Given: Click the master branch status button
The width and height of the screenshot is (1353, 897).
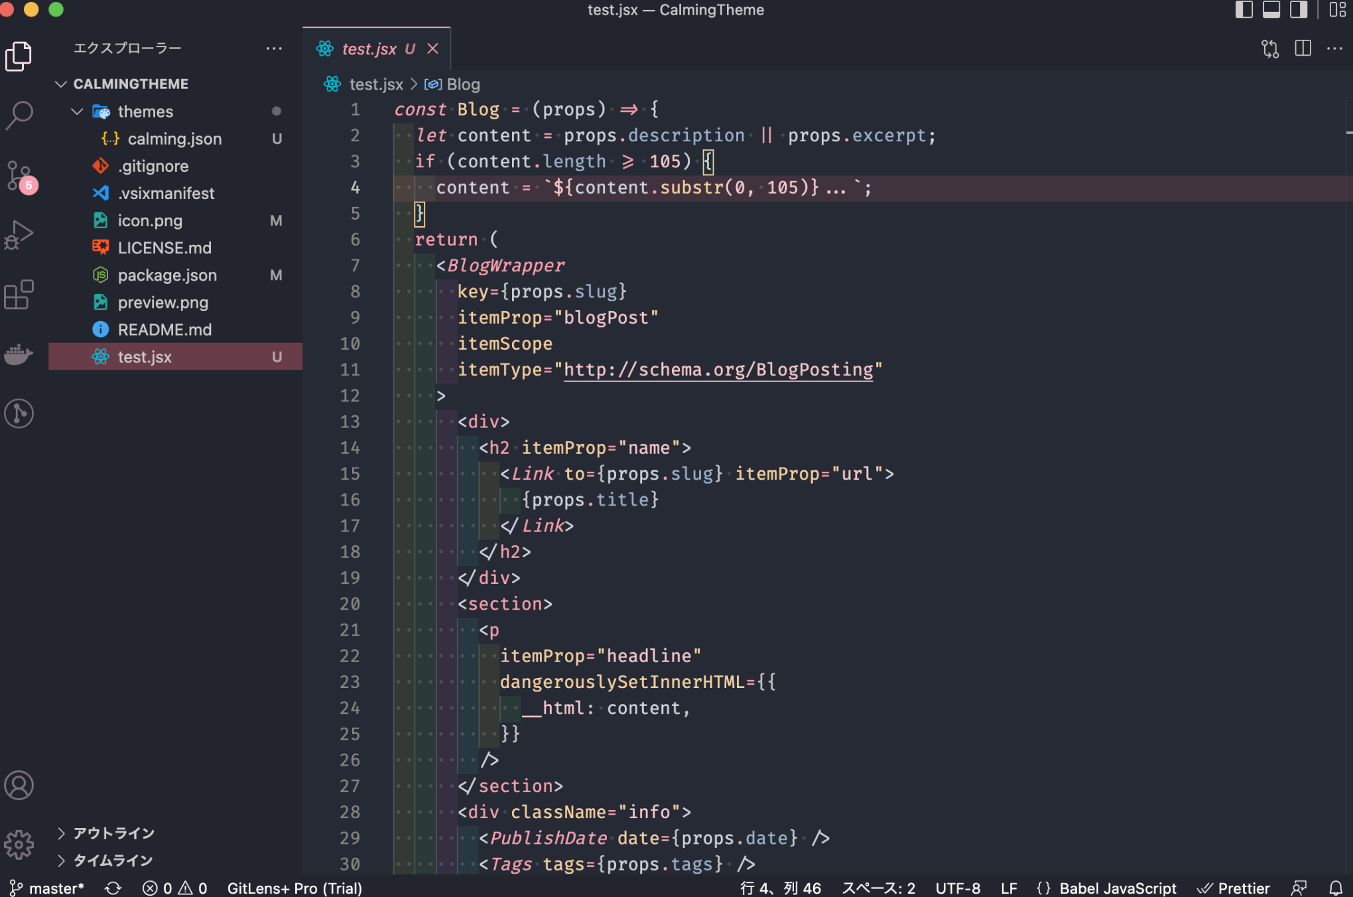Looking at the screenshot, I should click(48, 888).
